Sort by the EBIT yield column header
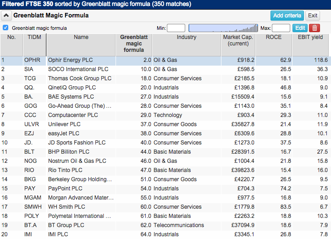 pyautogui.click(x=310, y=45)
